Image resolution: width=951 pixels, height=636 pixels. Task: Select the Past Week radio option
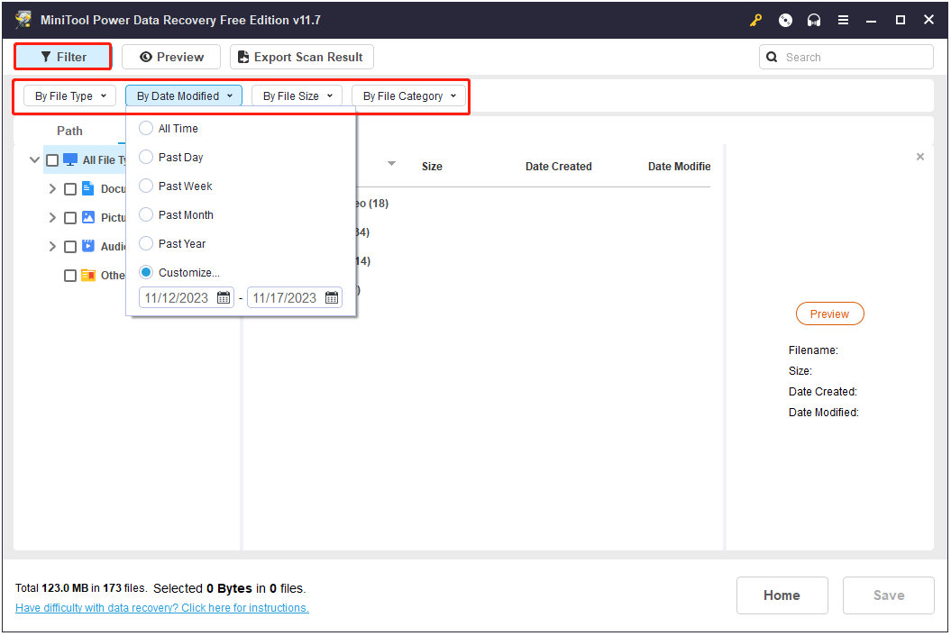pyautogui.click(x=145, y=186)
